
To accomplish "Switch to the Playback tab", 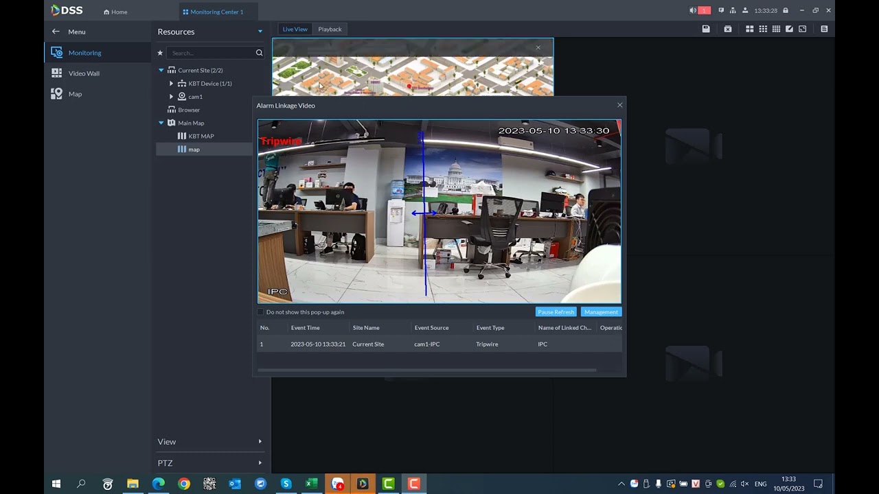I will point(330,29).
